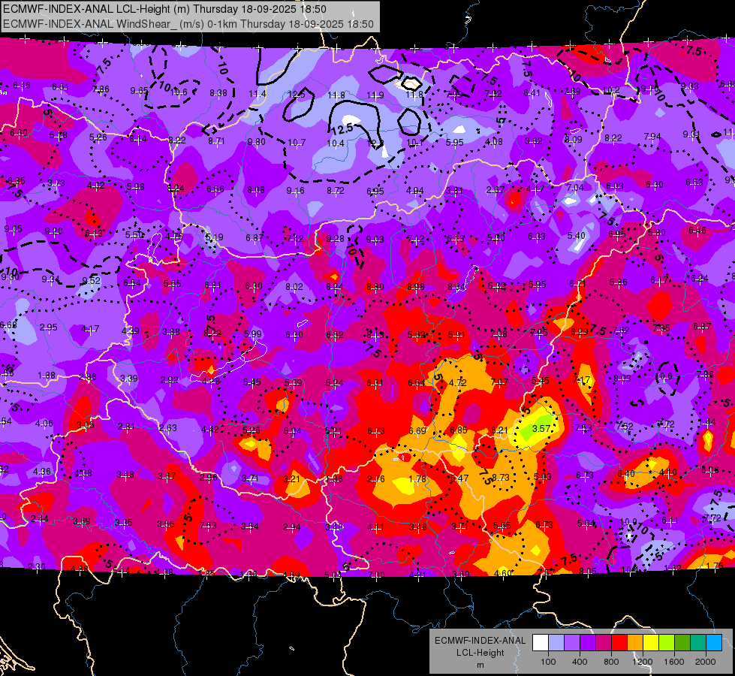The height and width of the screenshot is (676, 735).
Task: Click the wind shear value 8.72
Action: click(336, 191)
